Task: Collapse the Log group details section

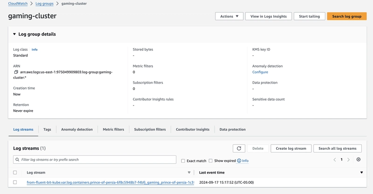Action: pyautogui.click(x=14, y=34)
